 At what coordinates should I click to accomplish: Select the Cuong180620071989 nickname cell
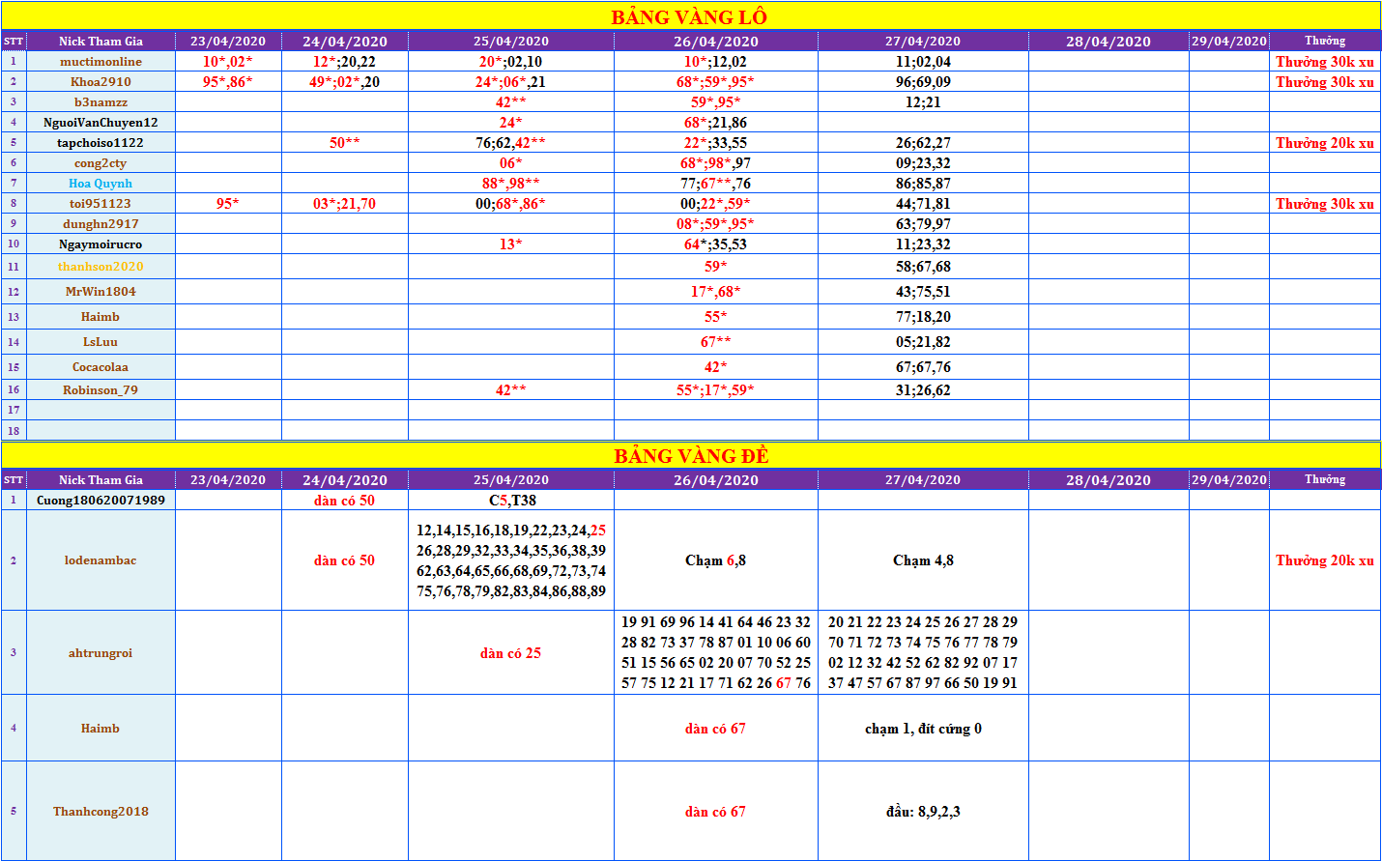pos(101,501)
